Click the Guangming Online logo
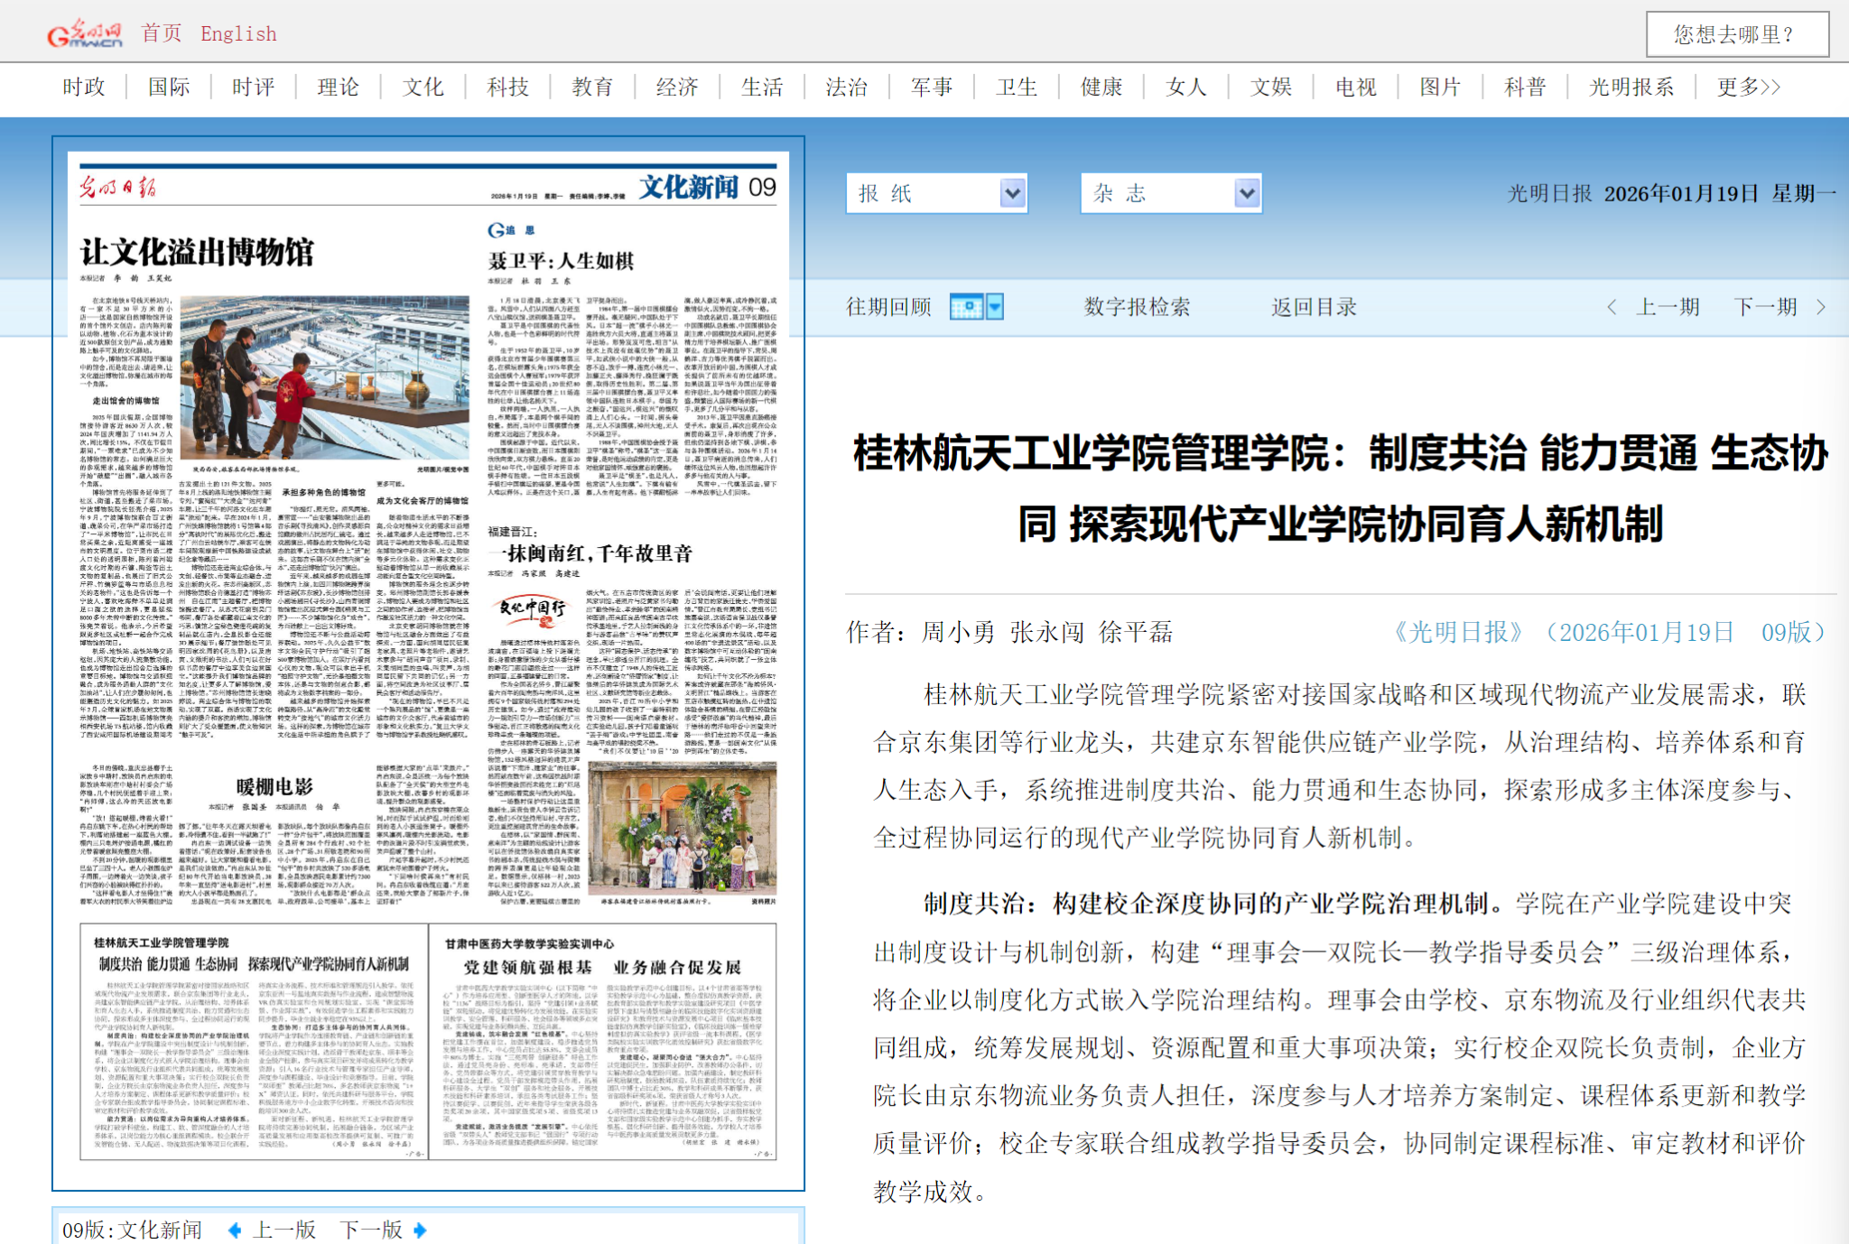The height and width of the screenshot is (1244, 1849). pyautogui.click(x=85, y=34)
